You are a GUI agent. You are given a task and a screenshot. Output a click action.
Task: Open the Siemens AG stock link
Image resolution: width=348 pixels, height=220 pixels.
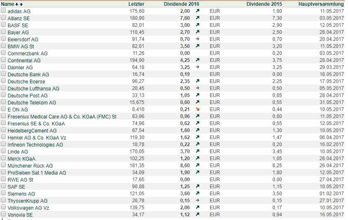click(21, 194)
